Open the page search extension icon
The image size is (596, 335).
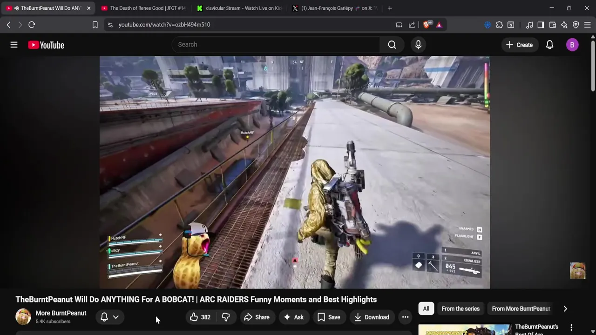point(511,25)
